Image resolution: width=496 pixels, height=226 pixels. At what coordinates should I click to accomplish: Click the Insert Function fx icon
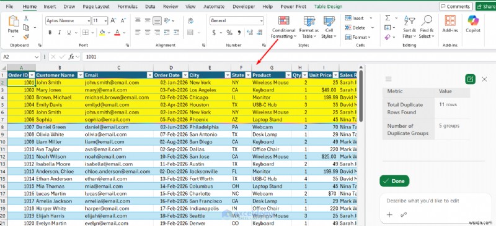(x=71, y=57)
